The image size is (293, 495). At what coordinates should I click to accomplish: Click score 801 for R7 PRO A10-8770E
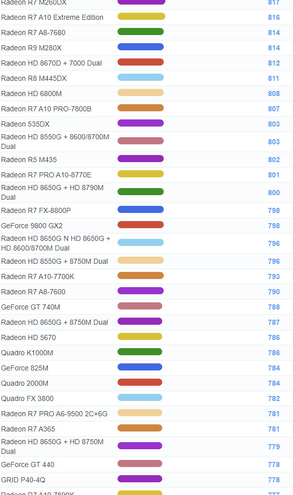274,175
